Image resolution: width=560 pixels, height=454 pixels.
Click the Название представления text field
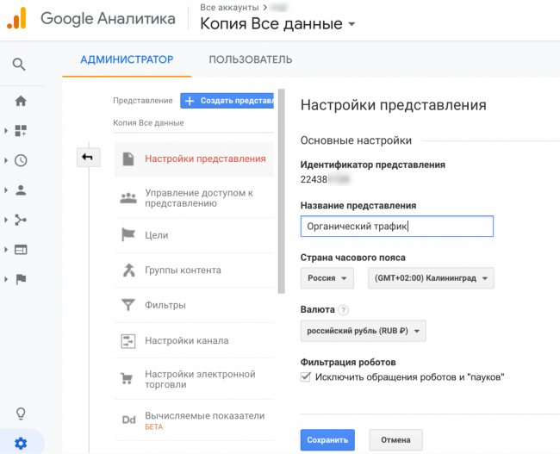point(396,227)
